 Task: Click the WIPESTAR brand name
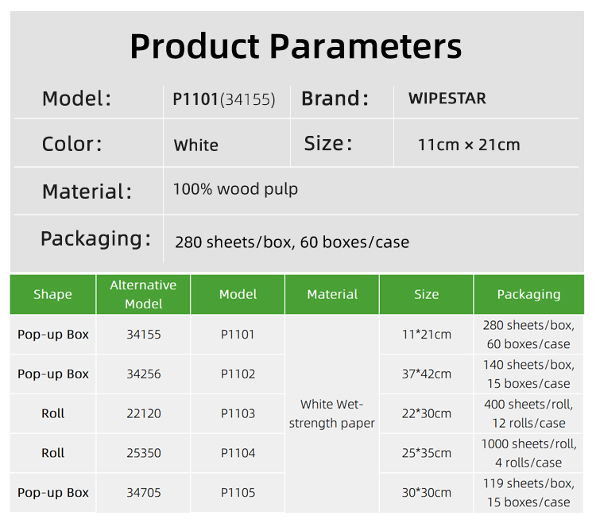click(447, 99)
